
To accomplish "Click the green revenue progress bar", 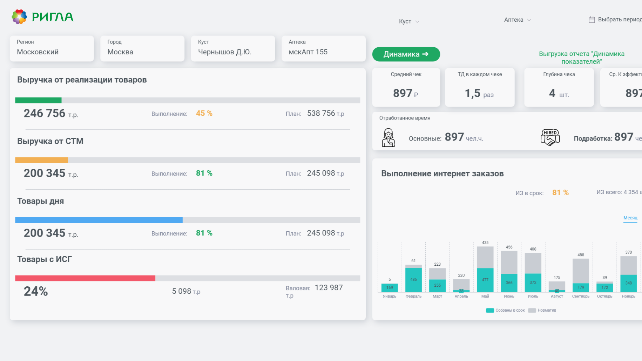I will pyautogui.click(x=38, y=100).
